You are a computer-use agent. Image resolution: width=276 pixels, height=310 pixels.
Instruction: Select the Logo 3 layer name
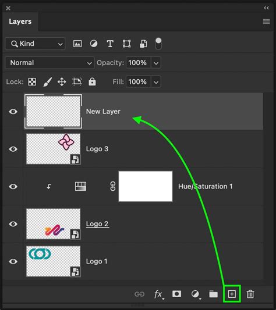pyautogui.click(x=97, y=149)
